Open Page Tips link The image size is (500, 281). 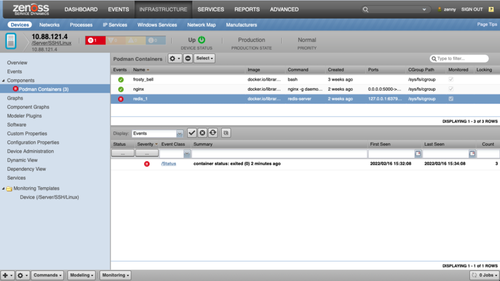(487, 24)
